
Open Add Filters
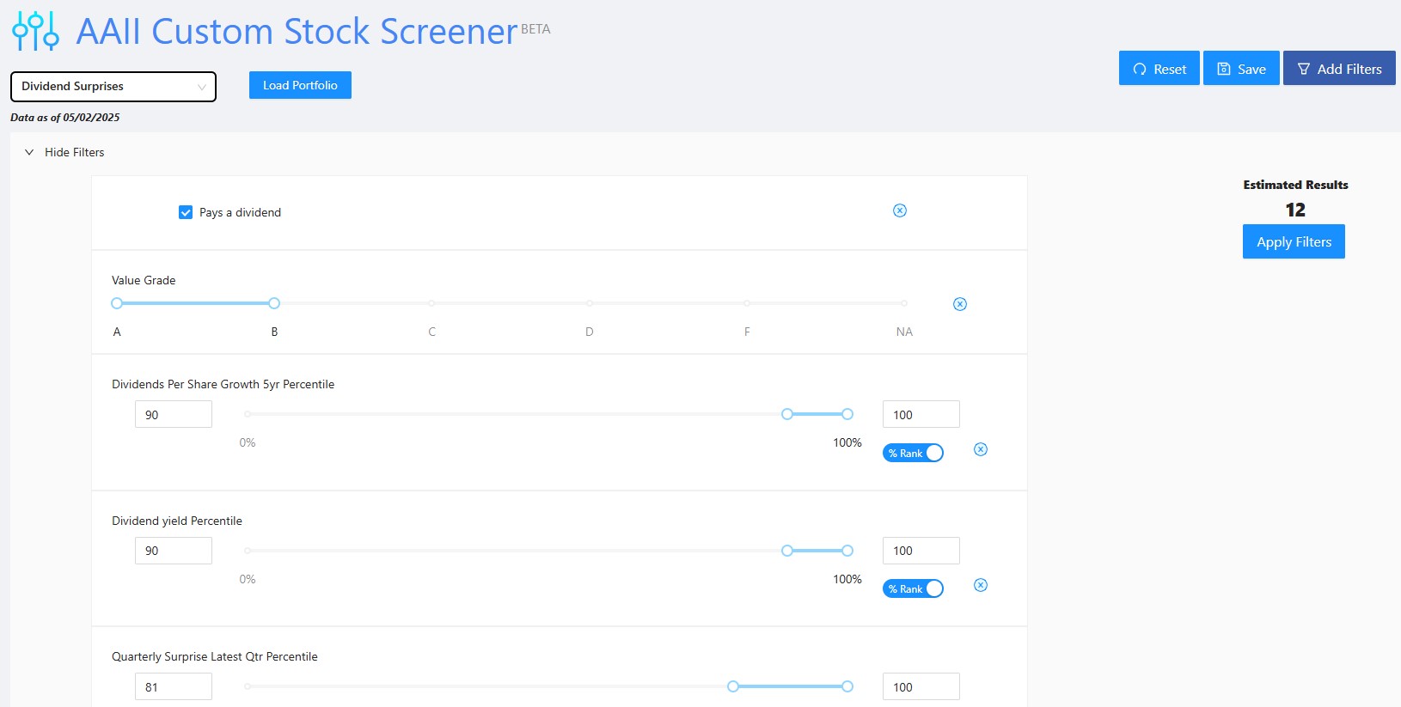click(1339, 69)
